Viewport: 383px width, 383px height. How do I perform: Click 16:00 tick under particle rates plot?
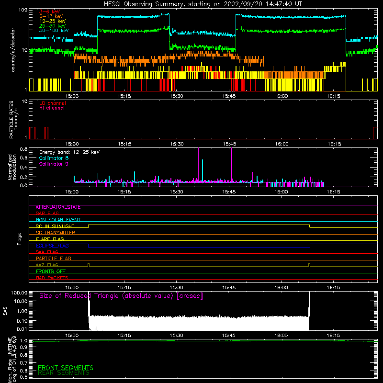282,144
